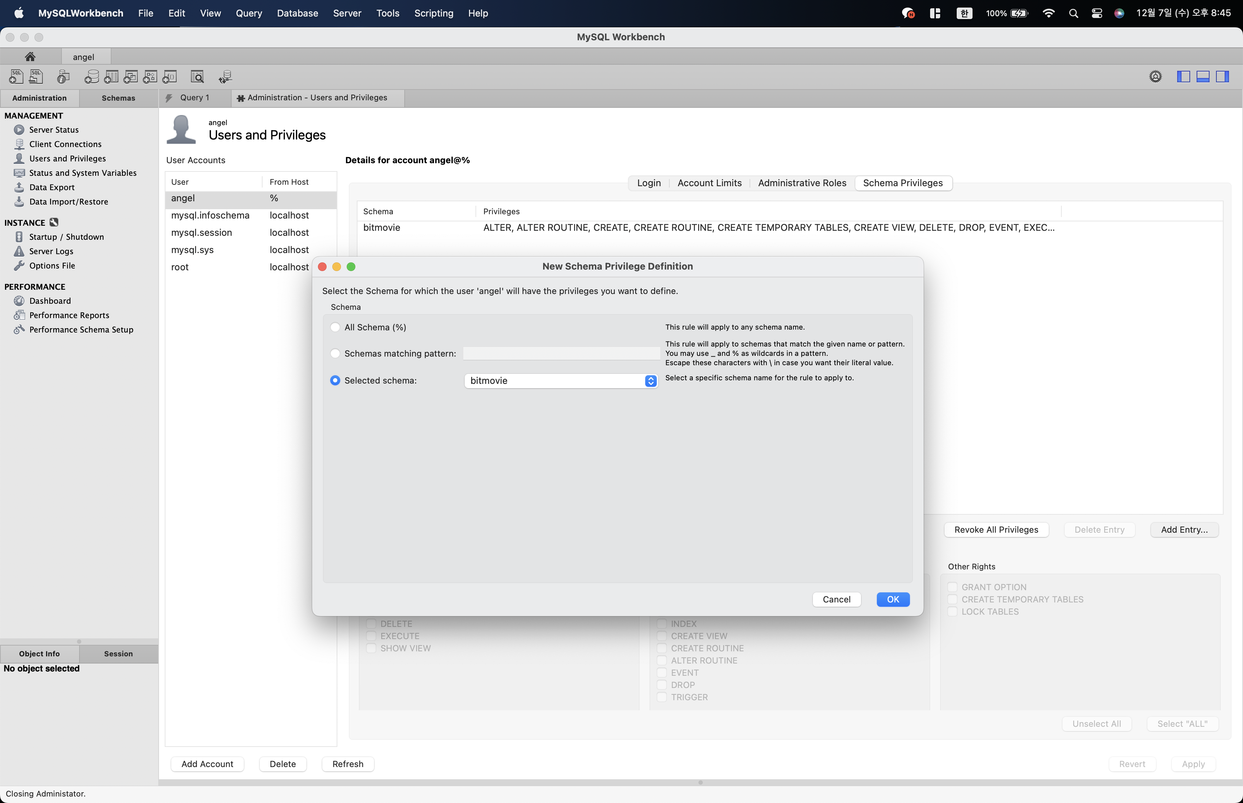Open the object inspector info icon
Viewport: 1243px width, 803px height.
tap(64, 77)
